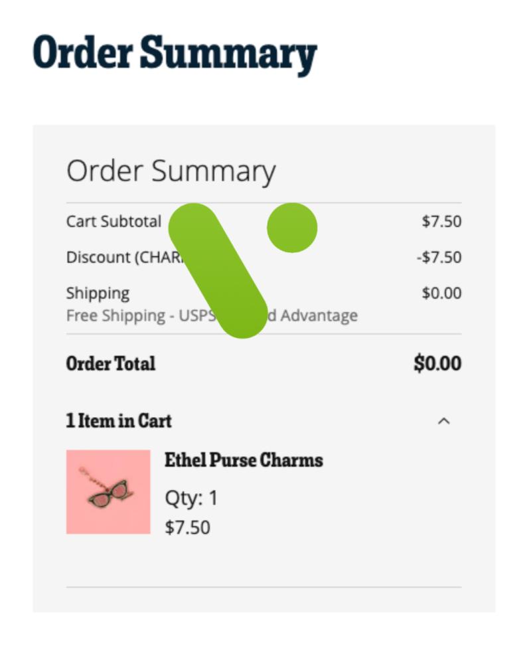531x664 pixels.
Task: Click the Shipping label
Action: pos(98,293)
